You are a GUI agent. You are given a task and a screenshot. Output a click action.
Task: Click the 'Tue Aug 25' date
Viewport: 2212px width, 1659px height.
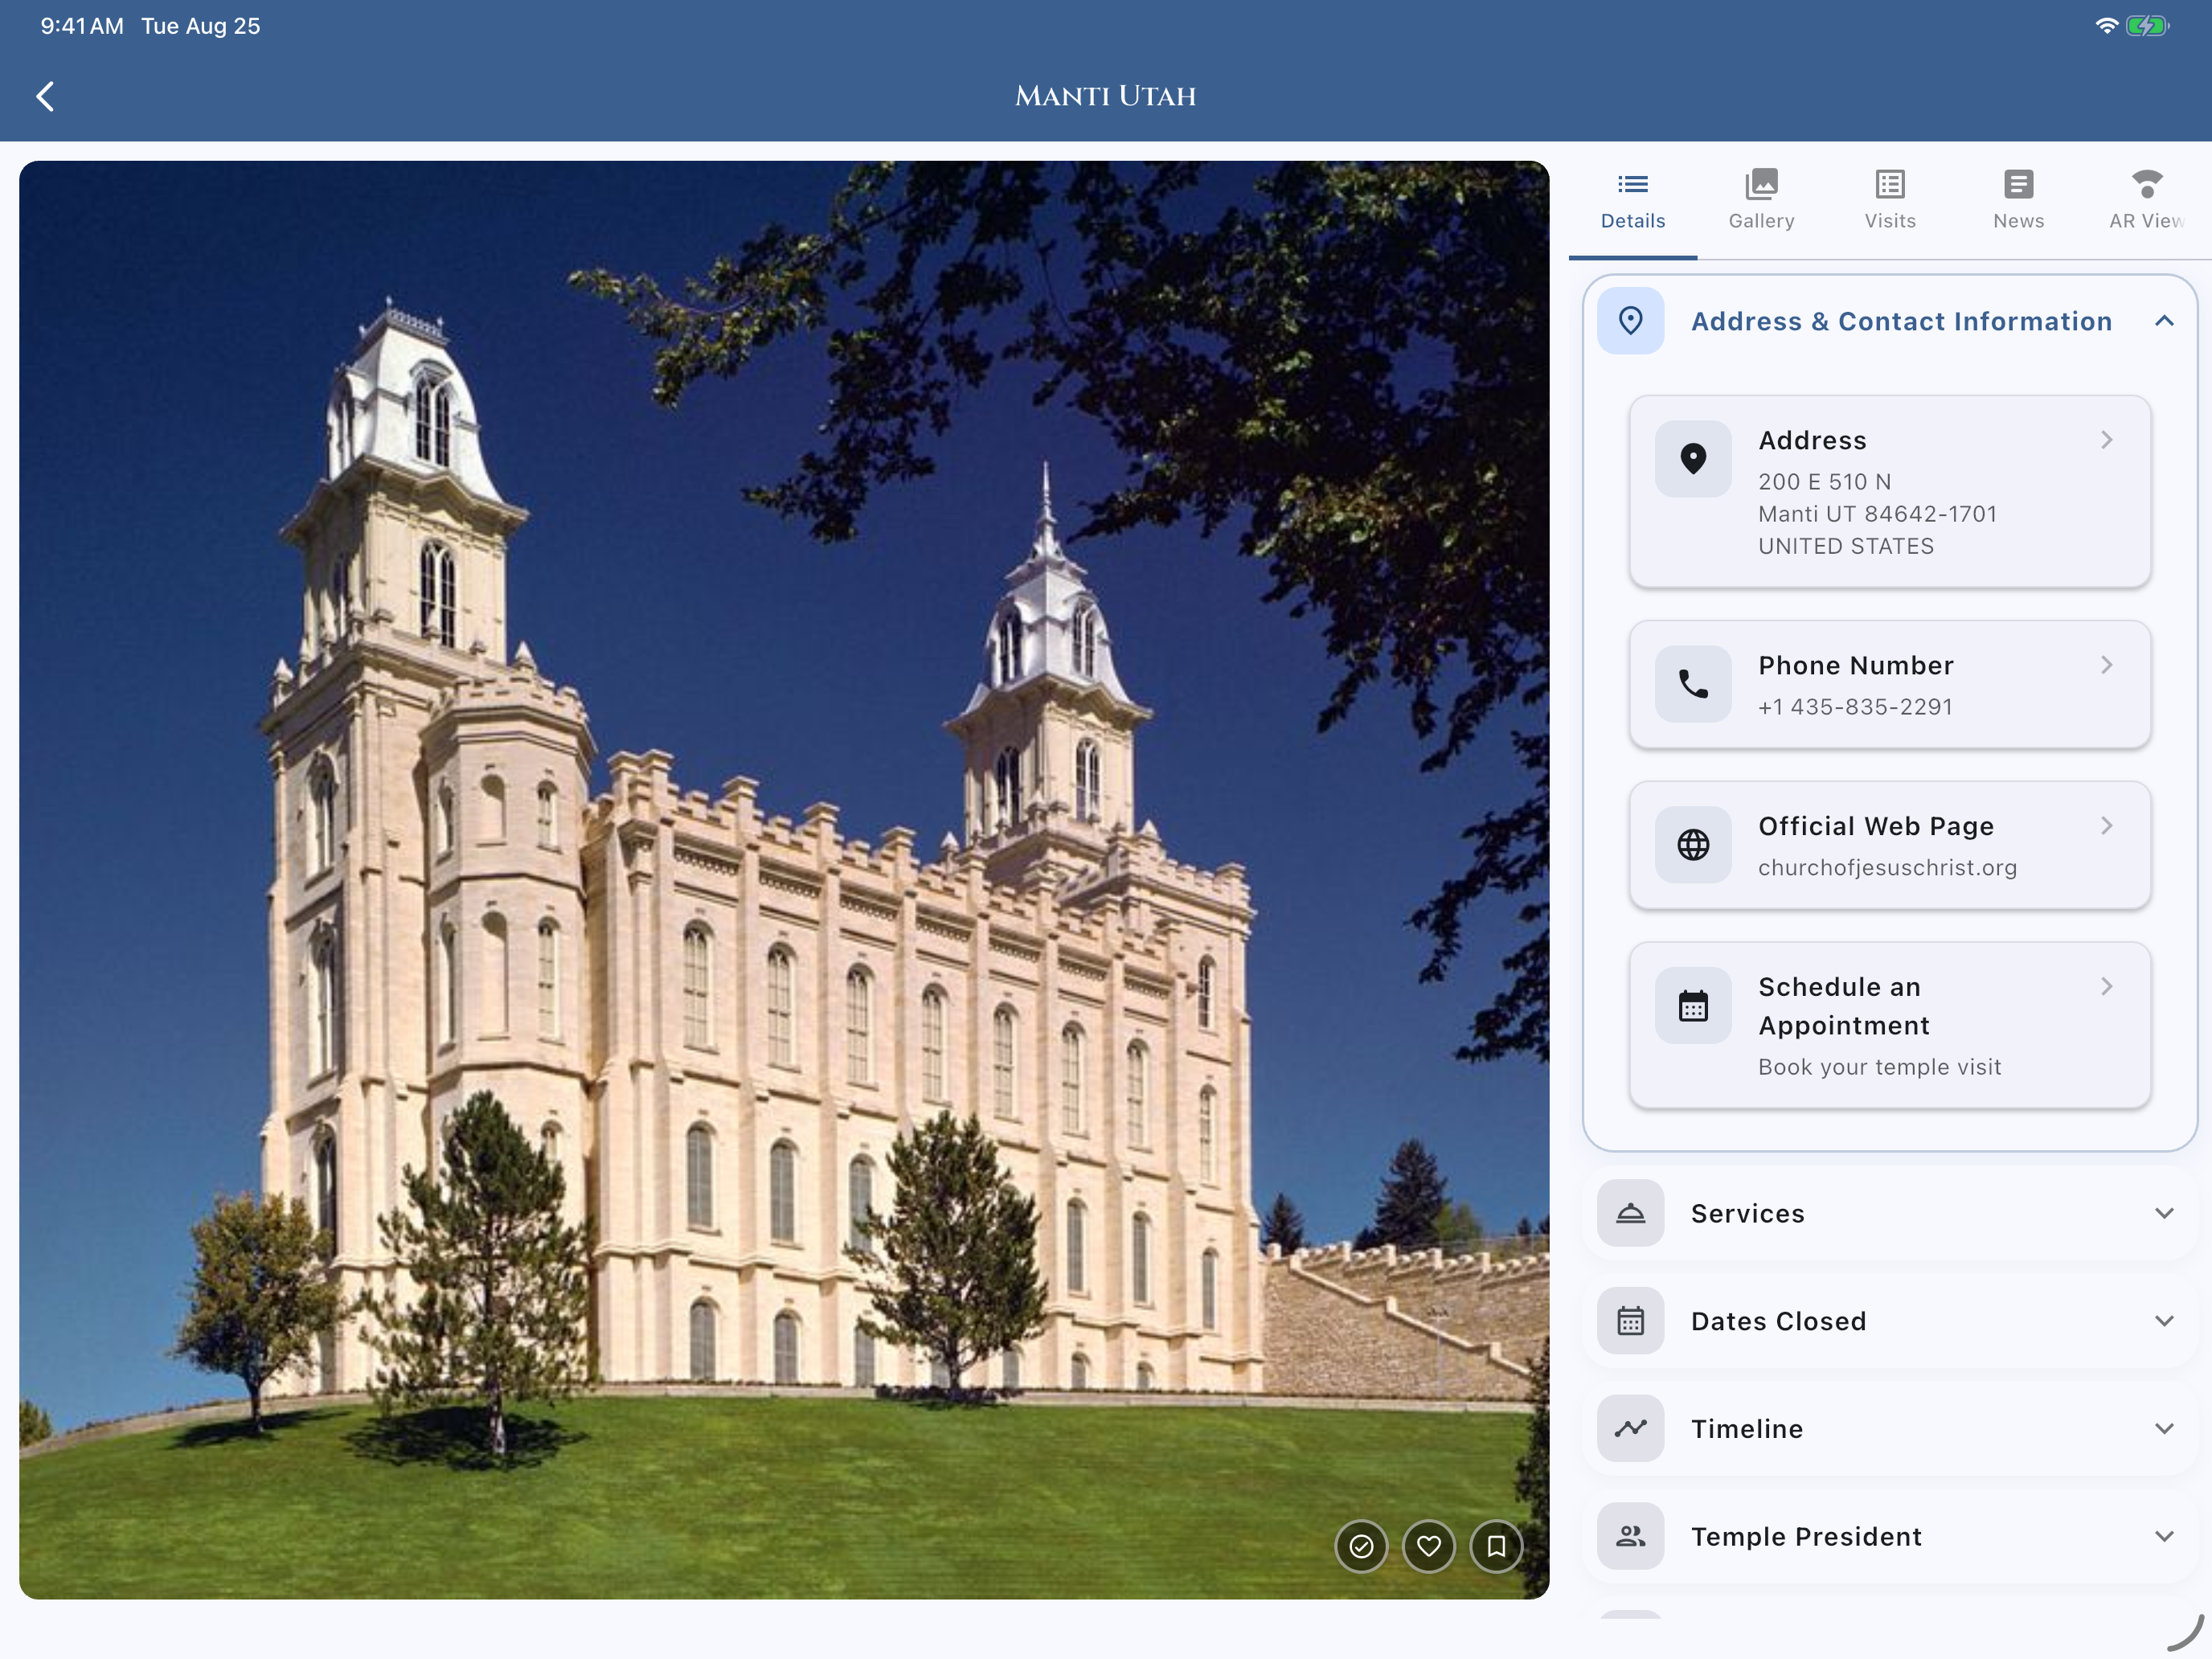200,26
